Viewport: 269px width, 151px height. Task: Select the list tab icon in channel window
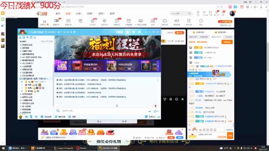[x=133, y=32]
